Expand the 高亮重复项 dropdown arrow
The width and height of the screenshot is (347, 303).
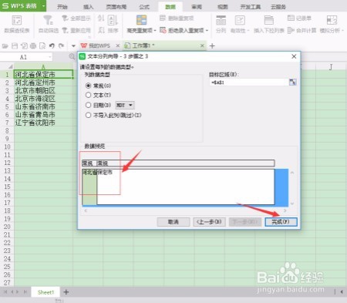(155, 31)
